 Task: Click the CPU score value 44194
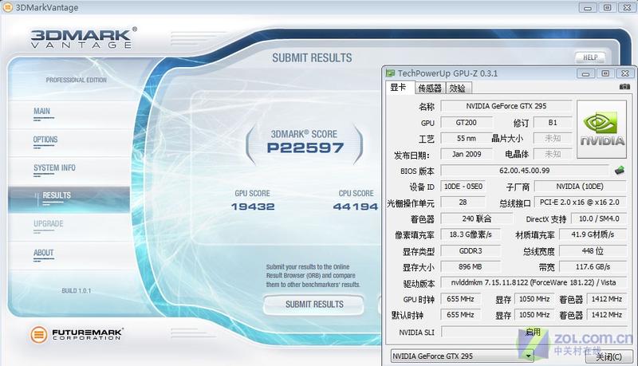(356, 207)
